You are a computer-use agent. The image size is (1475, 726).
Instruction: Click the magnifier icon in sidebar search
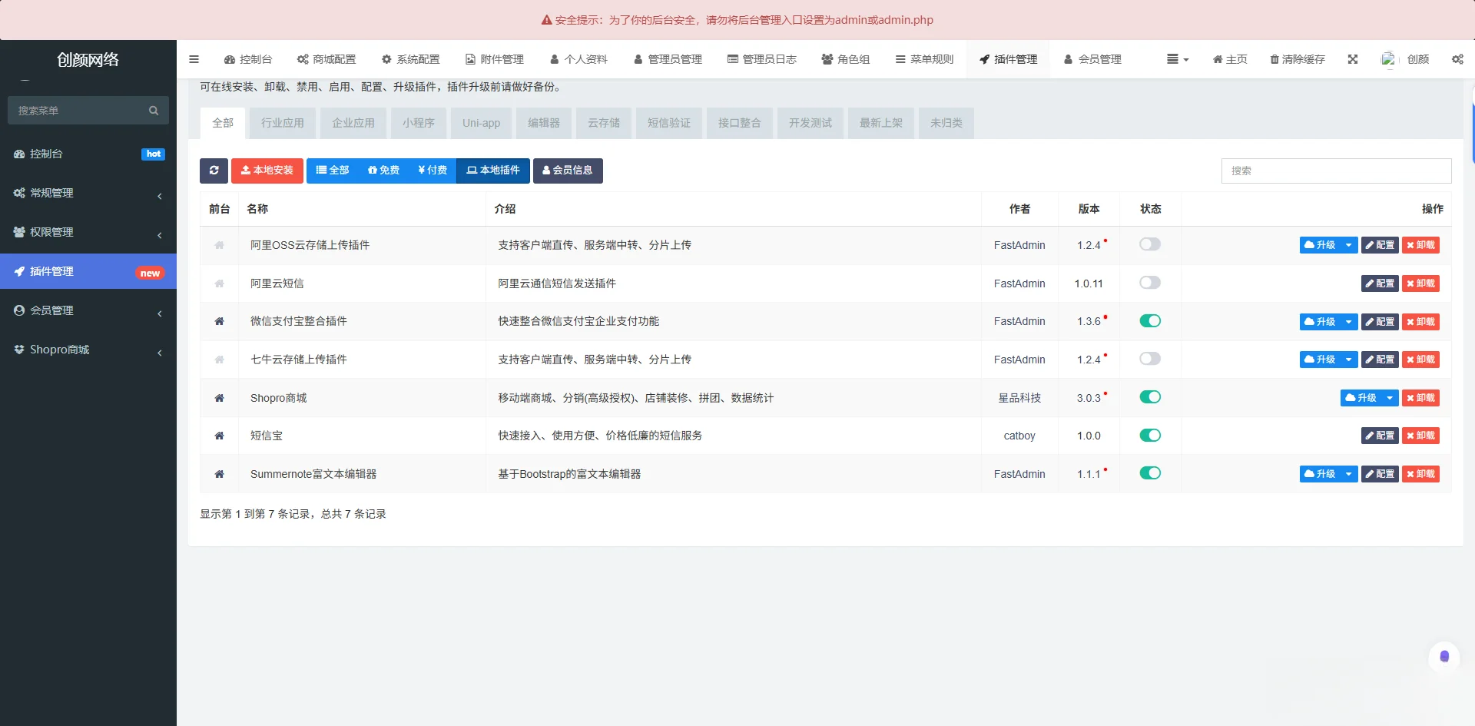[154, 110]
